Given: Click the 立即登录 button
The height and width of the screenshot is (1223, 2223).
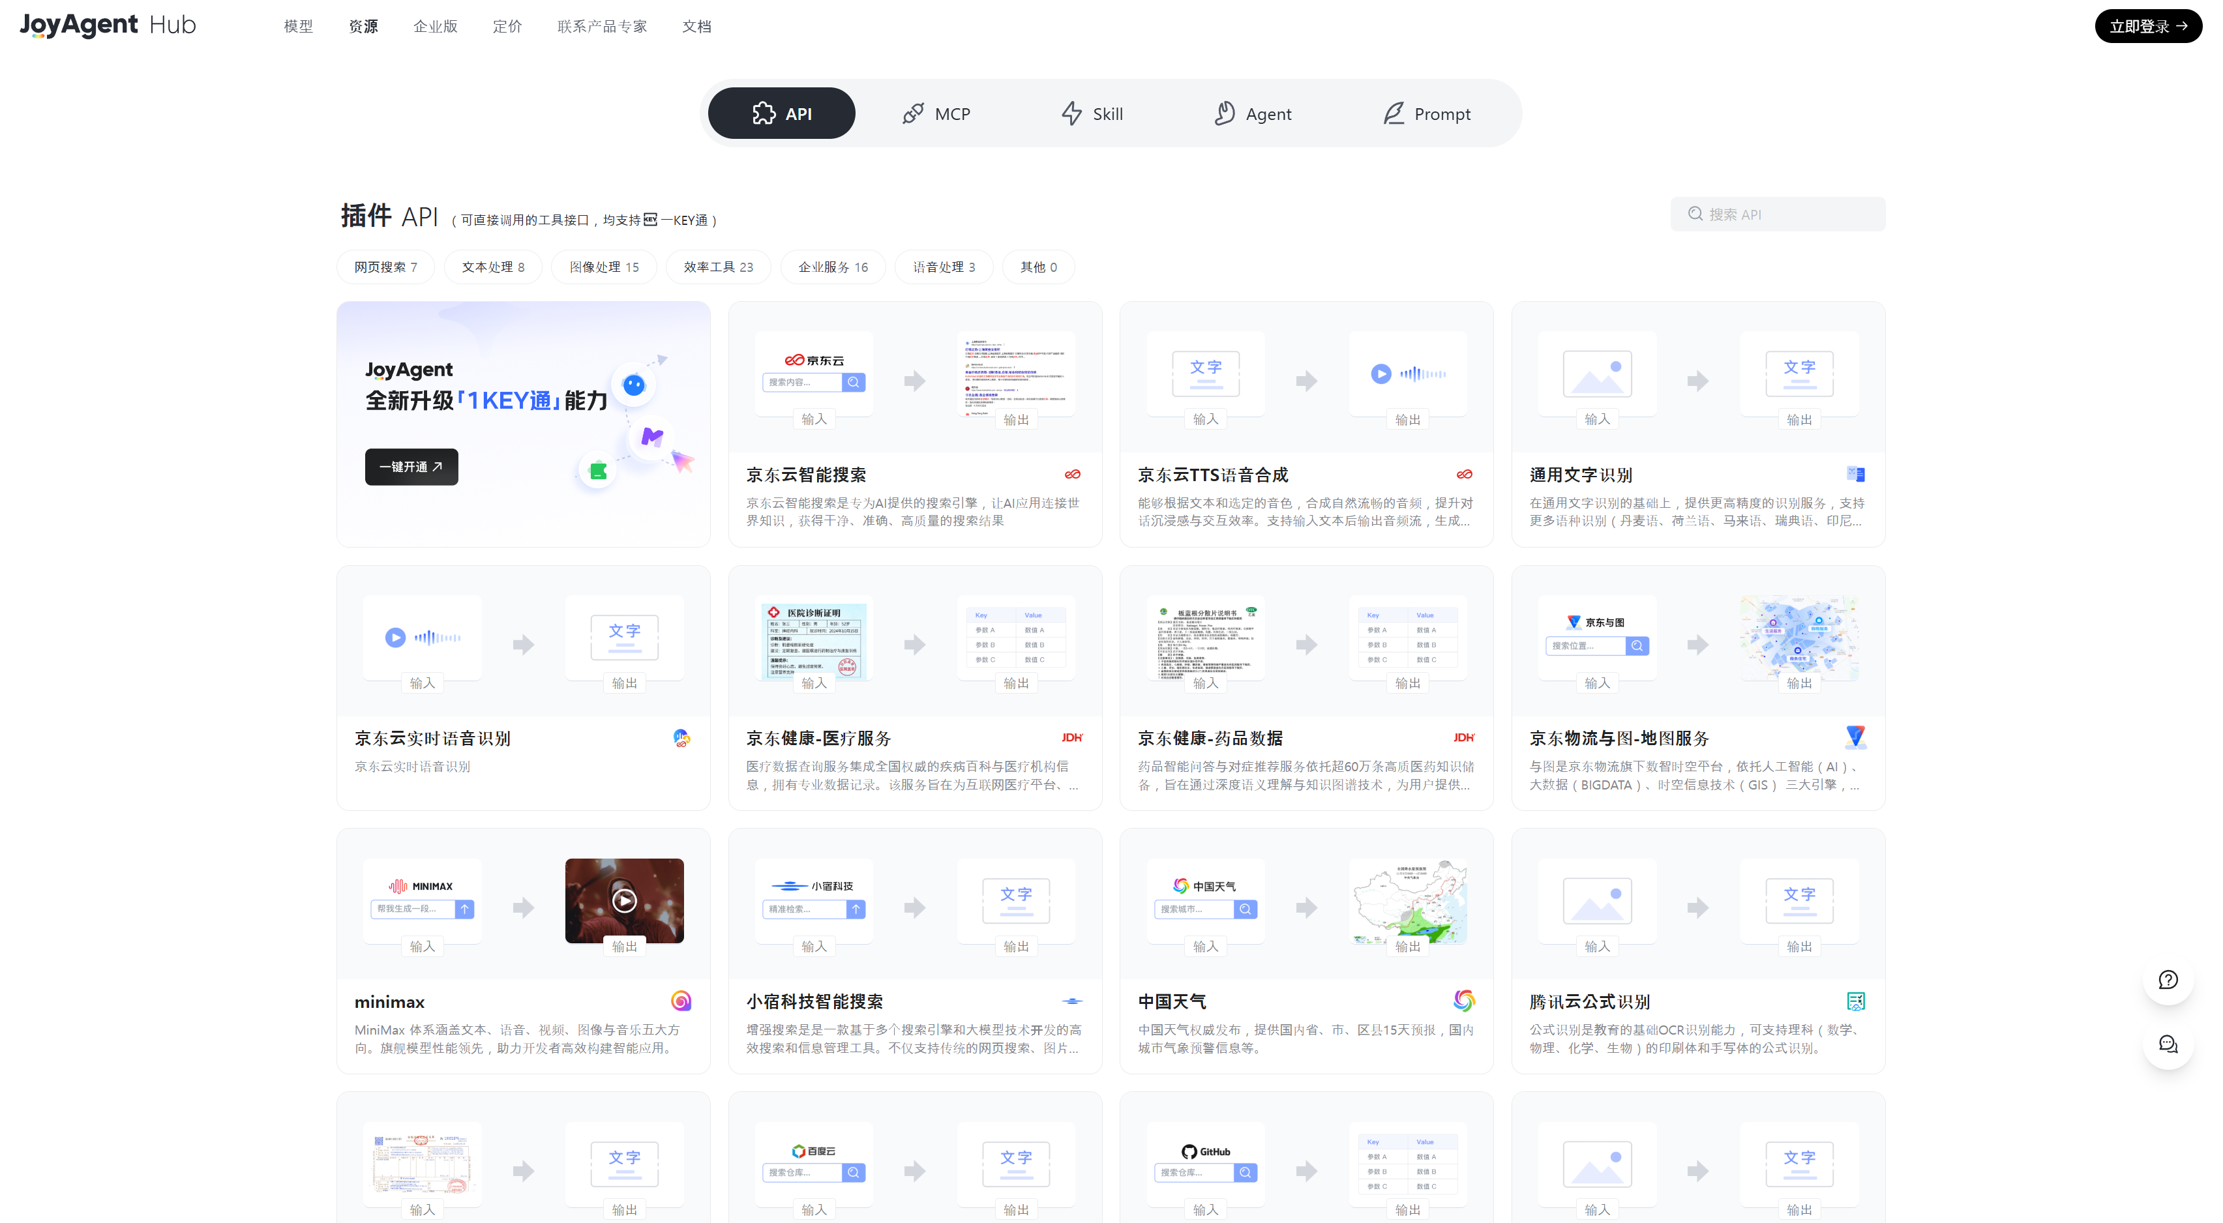Looking at the screenshot, I should point(2148,26).
